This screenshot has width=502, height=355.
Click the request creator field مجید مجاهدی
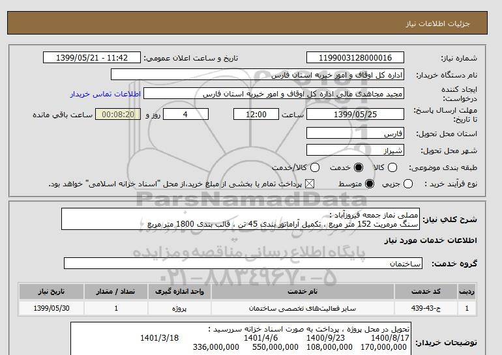[x=274, y=94]
